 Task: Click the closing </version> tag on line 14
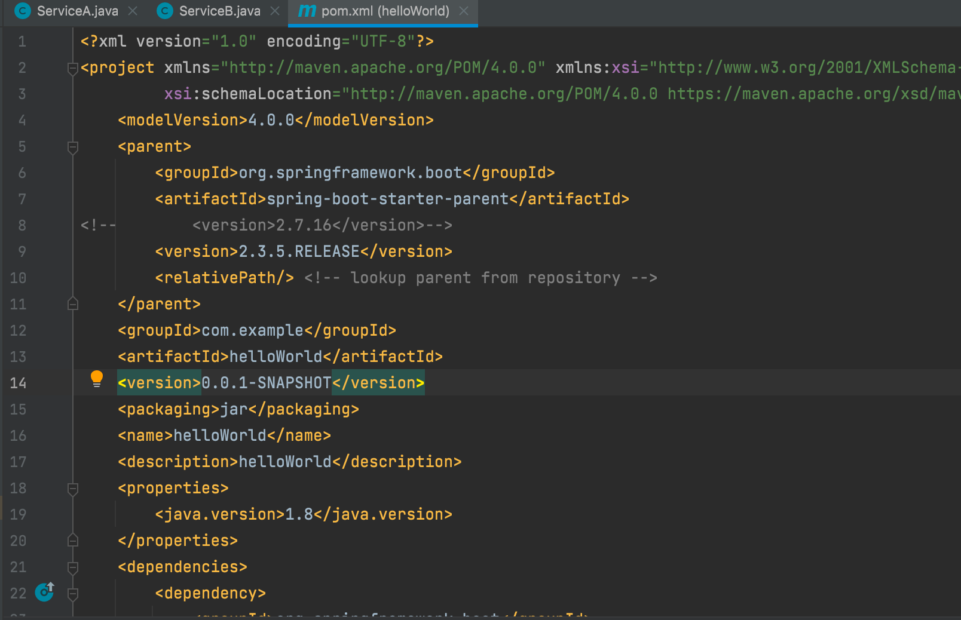378,383
